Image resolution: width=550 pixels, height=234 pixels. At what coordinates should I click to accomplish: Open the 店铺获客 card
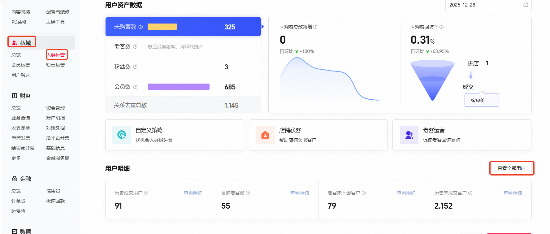point(318,135)
